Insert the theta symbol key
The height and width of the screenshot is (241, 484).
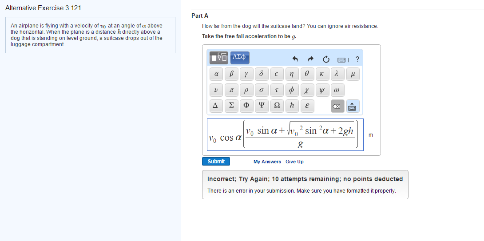[x=307, y=75]
